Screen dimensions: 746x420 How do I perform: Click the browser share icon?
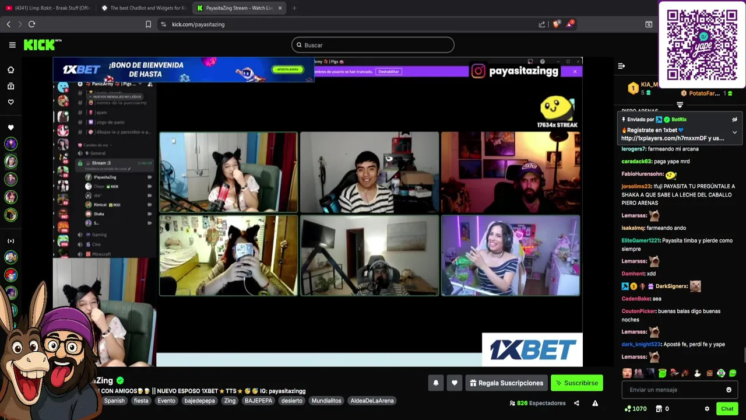[x=542, y=24]
